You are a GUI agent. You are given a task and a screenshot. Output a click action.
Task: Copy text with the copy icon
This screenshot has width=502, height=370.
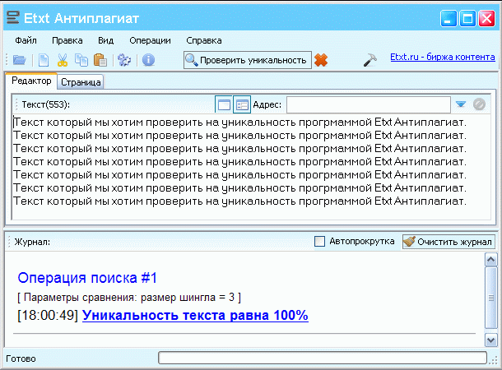coord(81,60)
